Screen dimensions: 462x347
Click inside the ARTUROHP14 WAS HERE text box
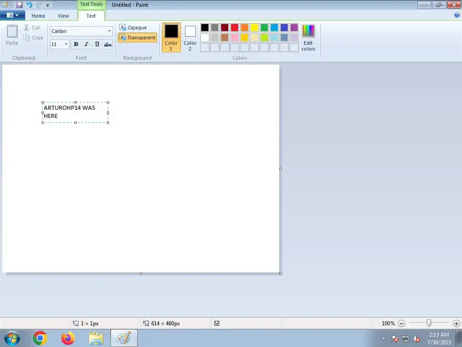(75, 113)
